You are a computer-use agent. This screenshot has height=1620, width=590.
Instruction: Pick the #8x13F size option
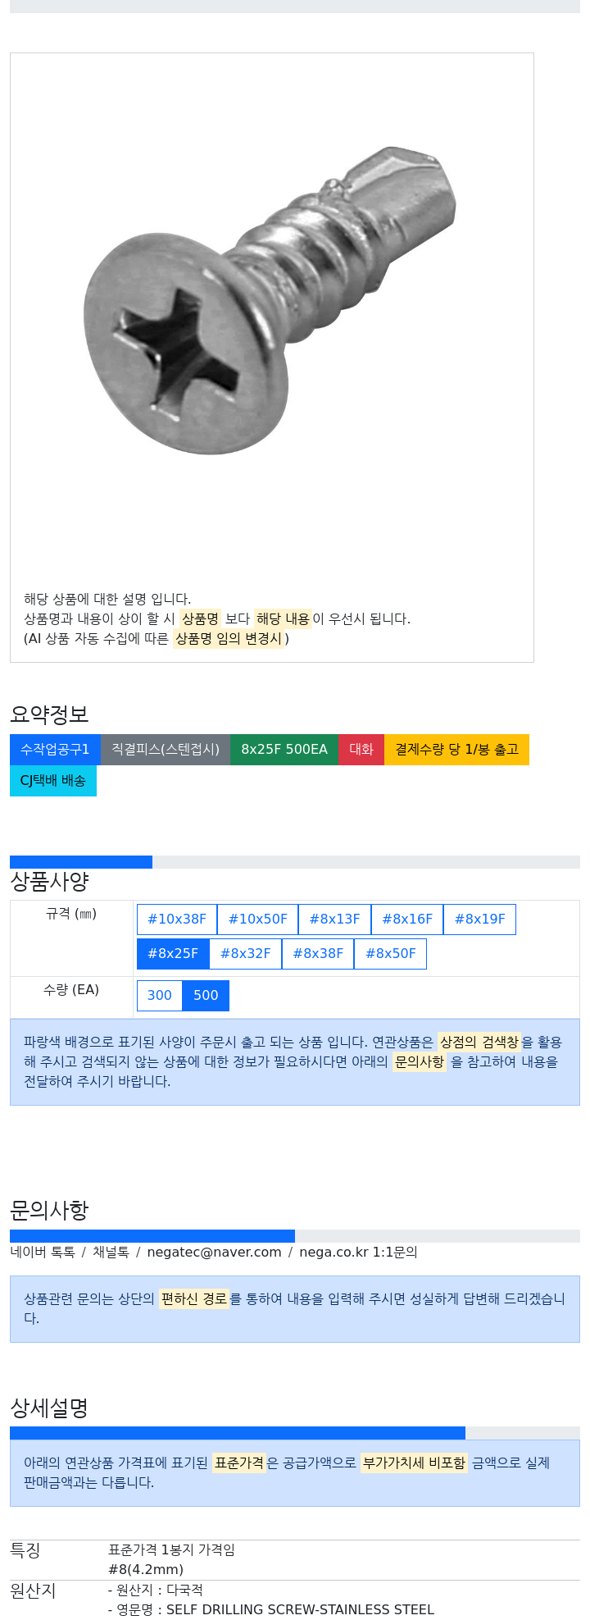[334, 920]
